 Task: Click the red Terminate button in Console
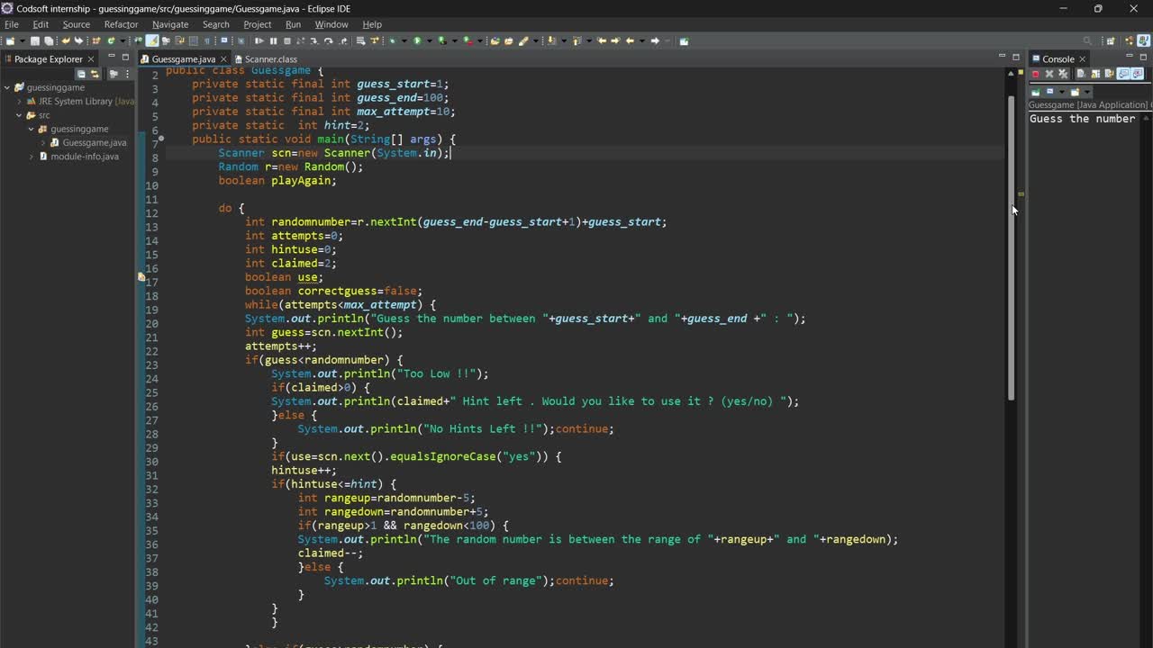pos(1036,74)
